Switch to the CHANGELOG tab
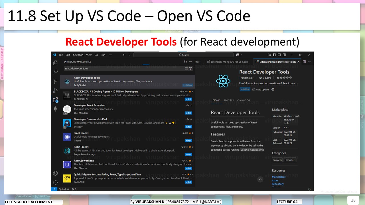 (244, 100)
